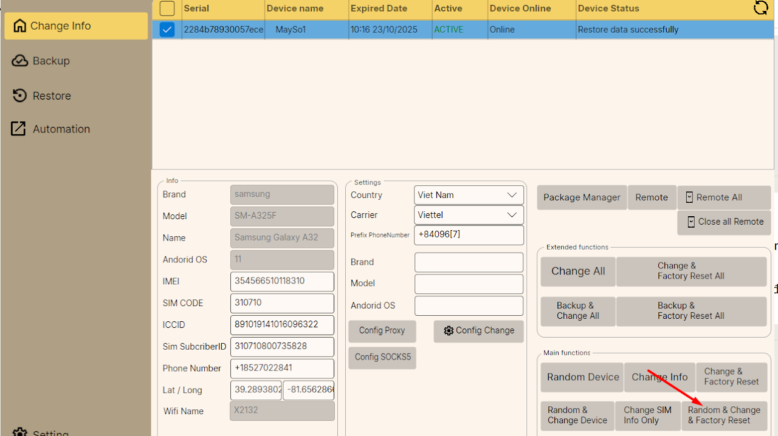Click the icon on Remote All button
The width and height of the screenshot is (778, 436).
pos(689,197)
